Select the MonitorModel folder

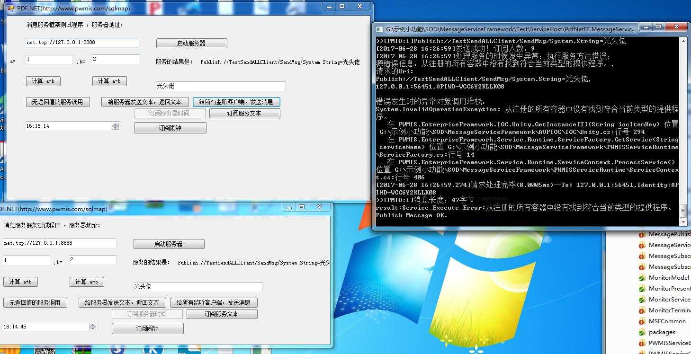664,278
